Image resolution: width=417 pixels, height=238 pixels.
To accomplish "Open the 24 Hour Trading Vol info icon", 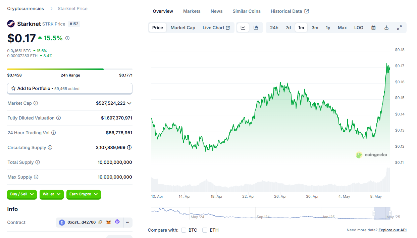I will [53, 133].
